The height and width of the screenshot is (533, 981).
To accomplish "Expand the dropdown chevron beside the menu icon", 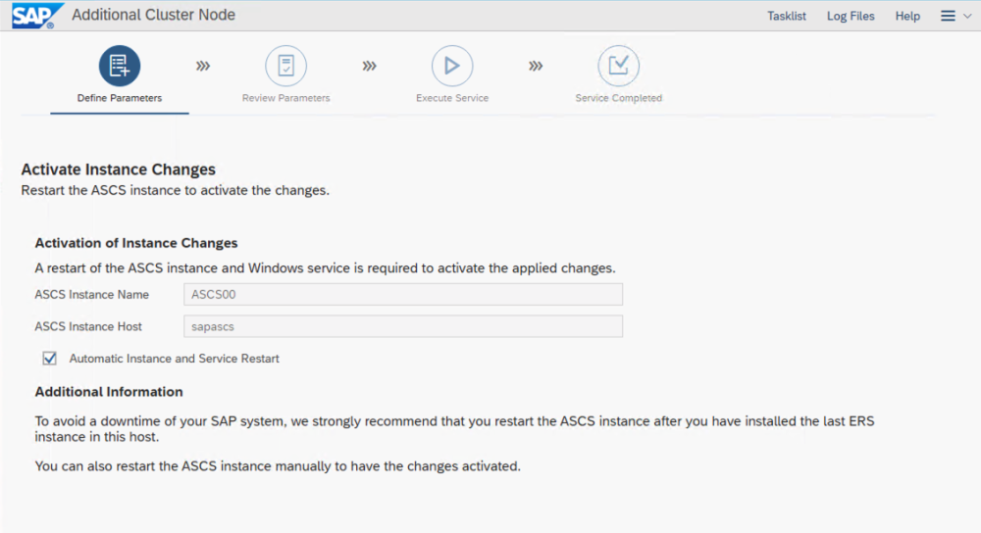I will 967,16.
